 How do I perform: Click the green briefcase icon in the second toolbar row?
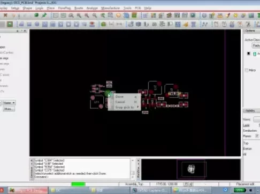(x=103, y=24)
